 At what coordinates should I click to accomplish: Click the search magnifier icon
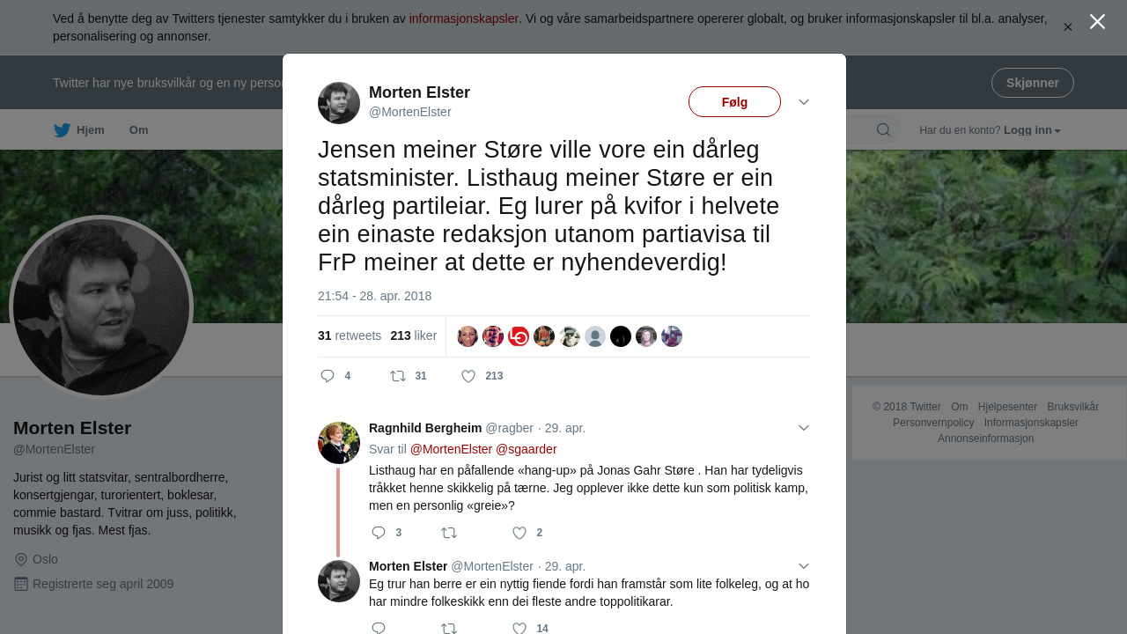(883, 130)
